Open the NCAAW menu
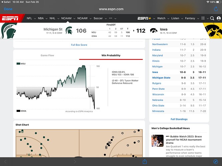 (82, 18)
